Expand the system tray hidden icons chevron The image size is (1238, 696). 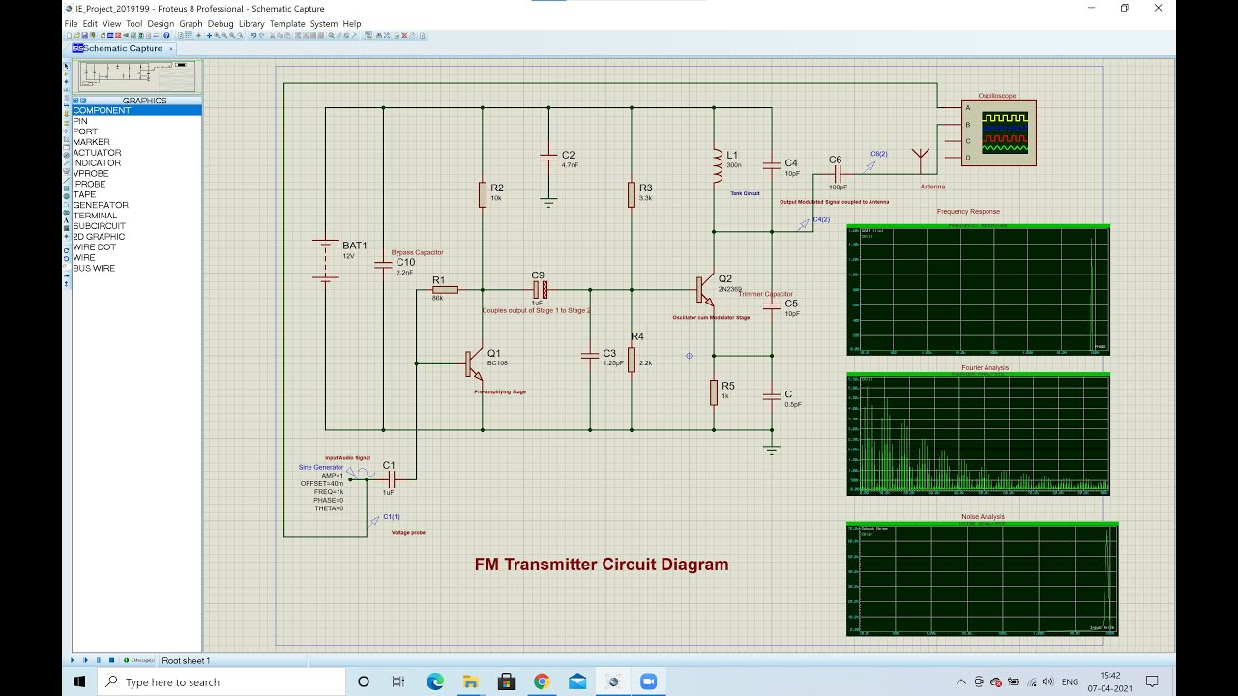960,681
